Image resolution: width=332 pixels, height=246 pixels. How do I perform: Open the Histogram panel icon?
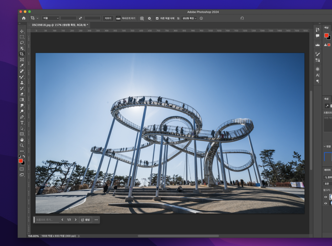pyautogui.click(x=317, y=45)
